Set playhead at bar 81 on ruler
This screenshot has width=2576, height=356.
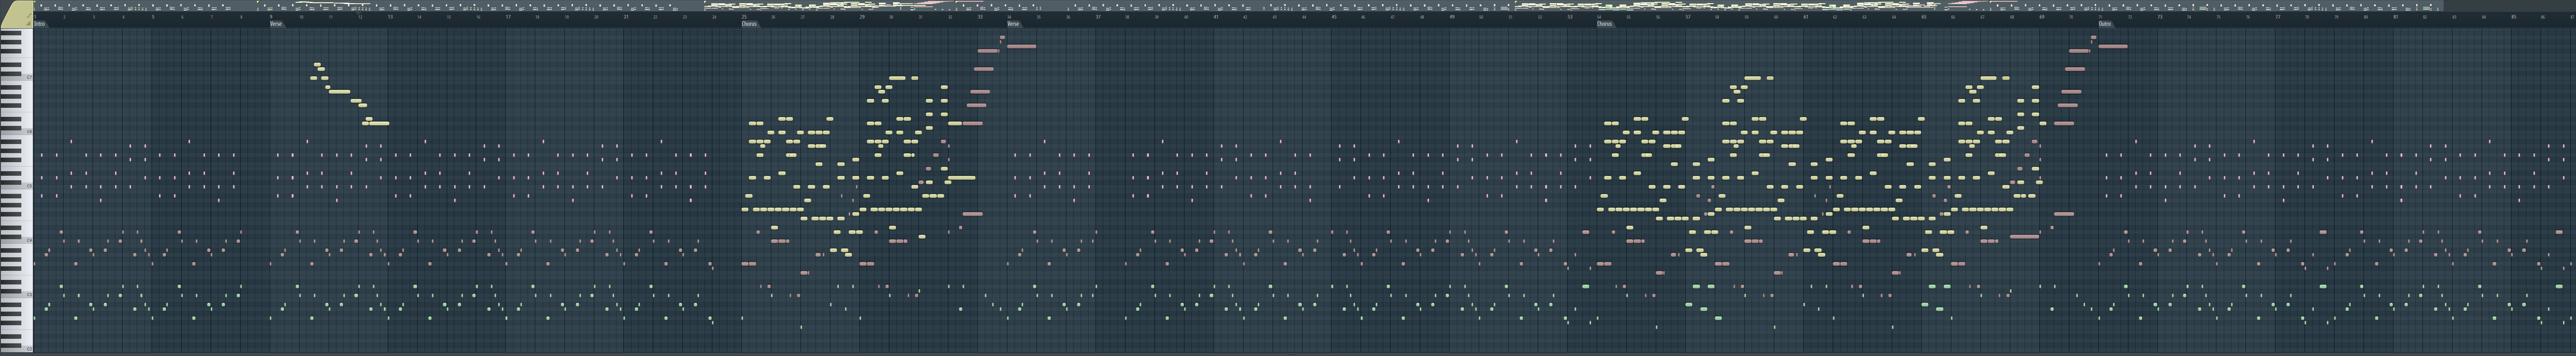coord(2396,16)
